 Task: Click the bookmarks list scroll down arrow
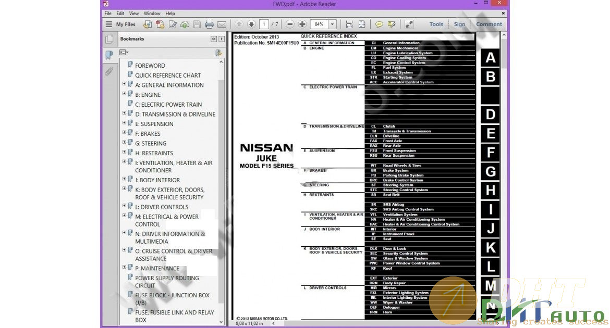(222, 322)
